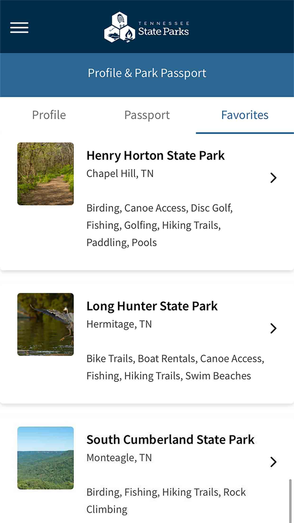
Task: Click the boot print hexagon in the logo
Action: click(119, 20)
